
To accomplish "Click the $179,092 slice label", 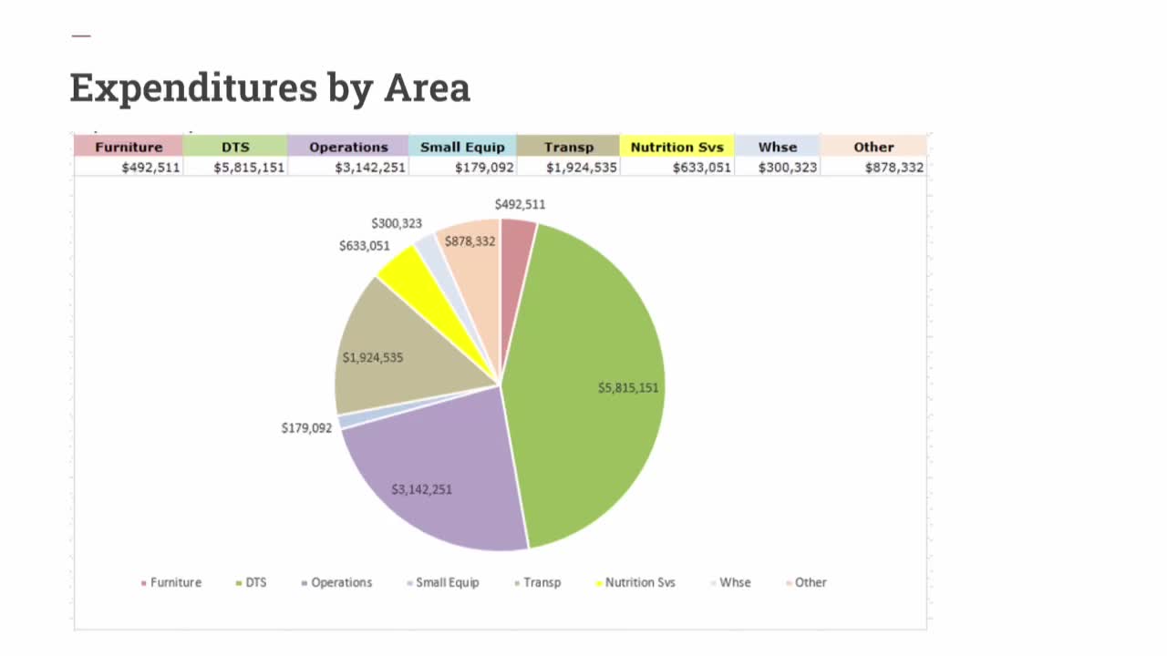I will (x=306, y=427).
